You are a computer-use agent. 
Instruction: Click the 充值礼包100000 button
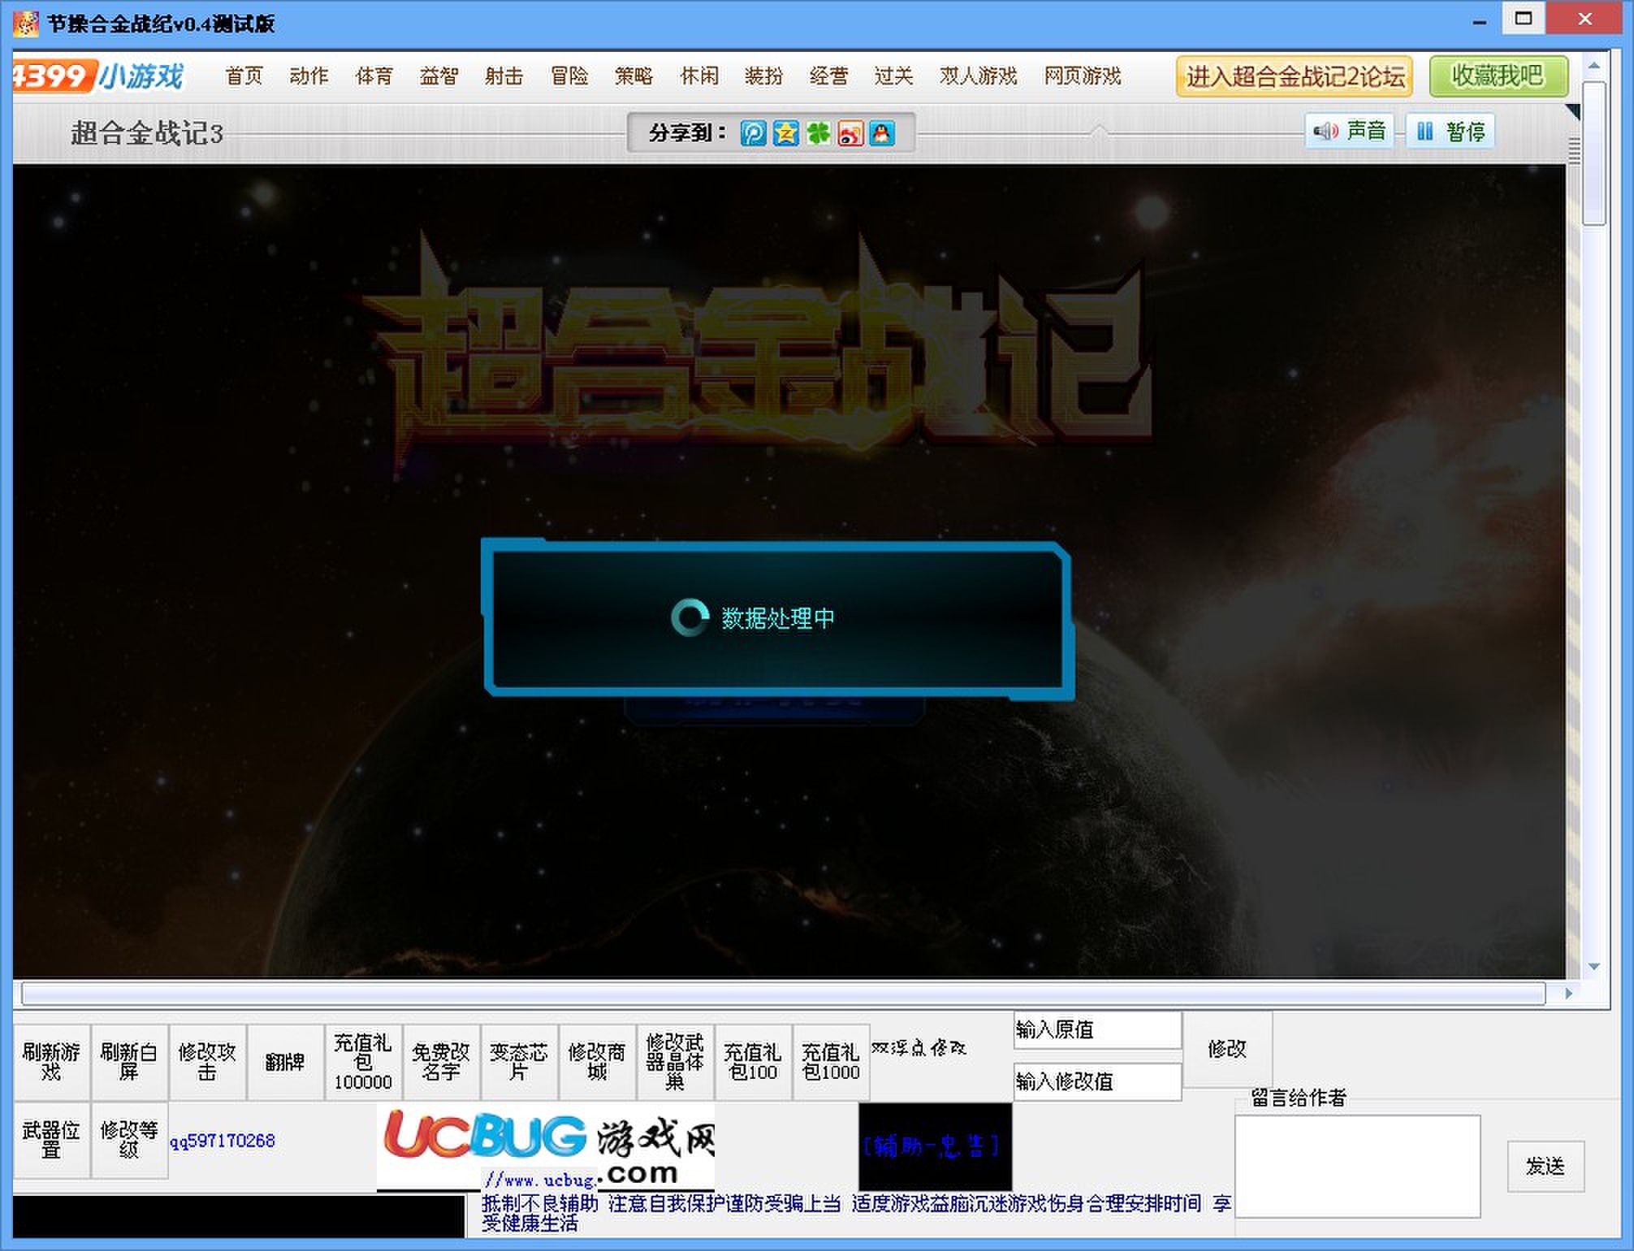tap(363, 1062)
